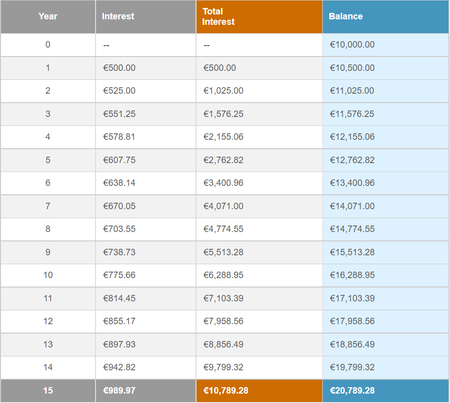Click the total interest value €1,576.25
This screenshot has height=403, width=450.
click(x=223, y=114)
